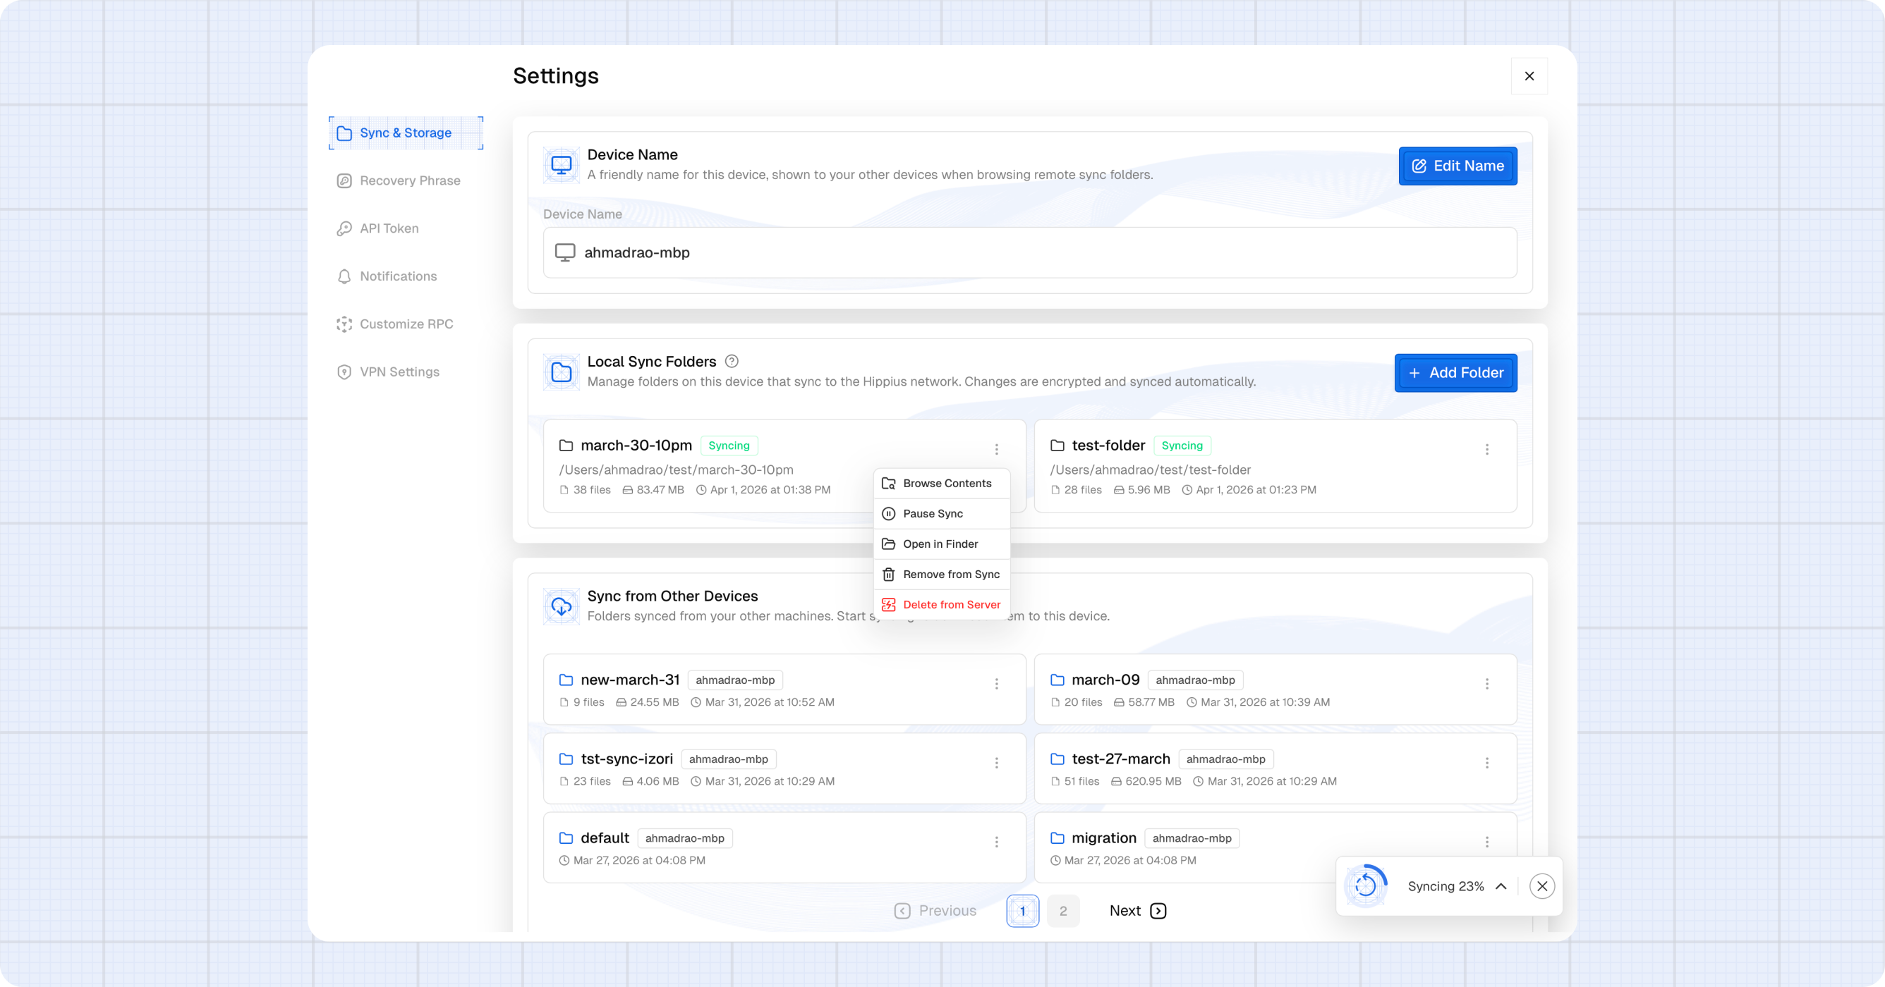1885x987 pixels.
Task: Click the help icon beside Local Sync Folders
Action: (x=732, y=361)
